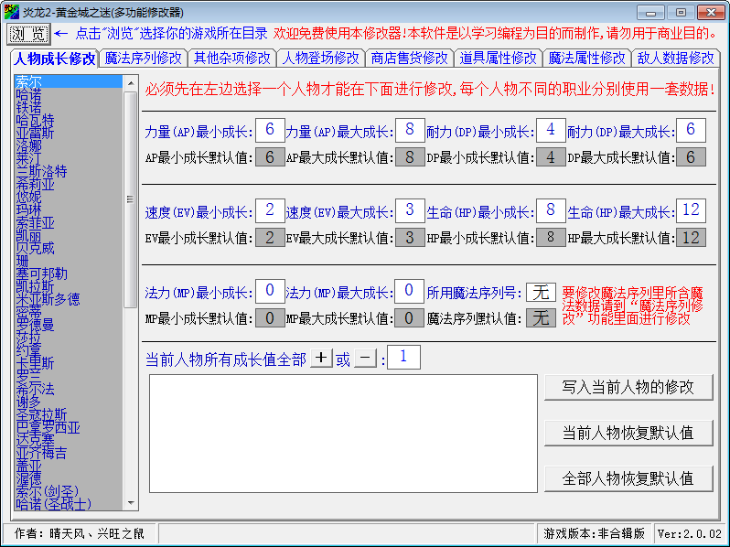Viewport: 730px width, 547px height.
Task: Click the 浏览 browse button
Action: [28, 34]
